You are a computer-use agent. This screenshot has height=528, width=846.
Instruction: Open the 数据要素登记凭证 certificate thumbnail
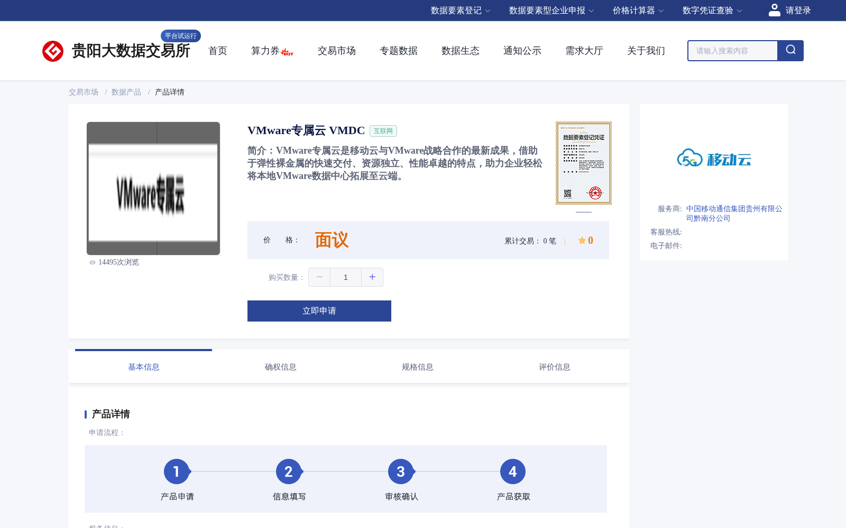tap(584, 163)
